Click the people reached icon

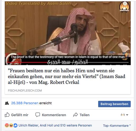click(7, 103)
